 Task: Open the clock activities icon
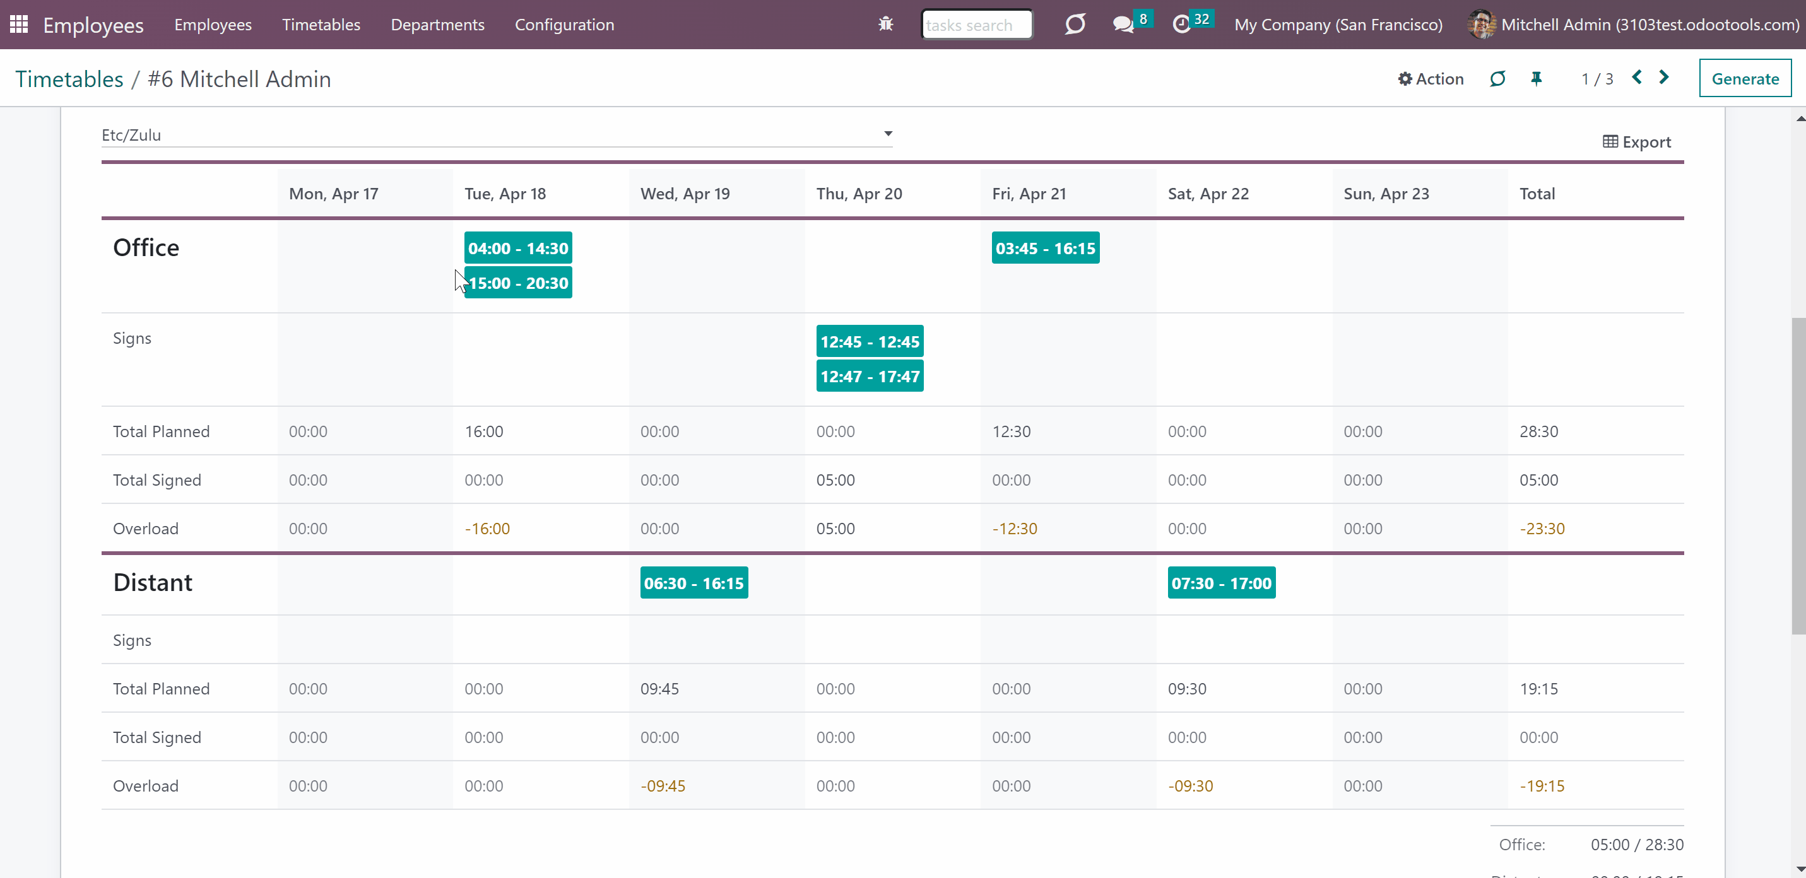1181,25
